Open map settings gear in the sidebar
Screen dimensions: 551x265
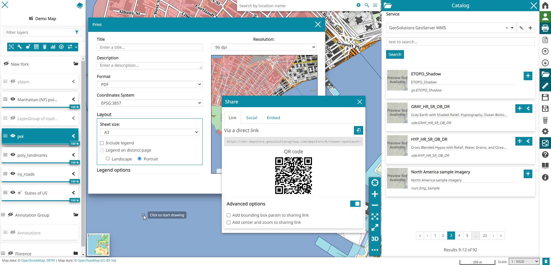545,131
